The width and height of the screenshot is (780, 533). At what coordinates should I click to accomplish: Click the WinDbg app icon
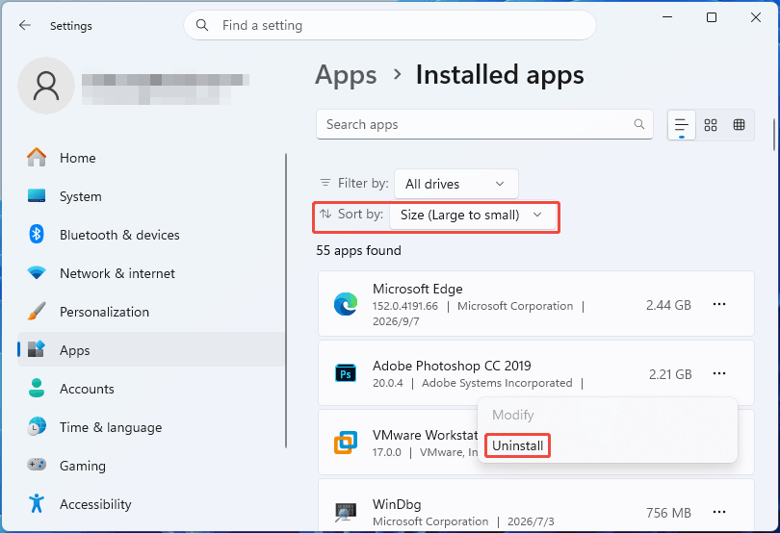(x=346, y=512)
